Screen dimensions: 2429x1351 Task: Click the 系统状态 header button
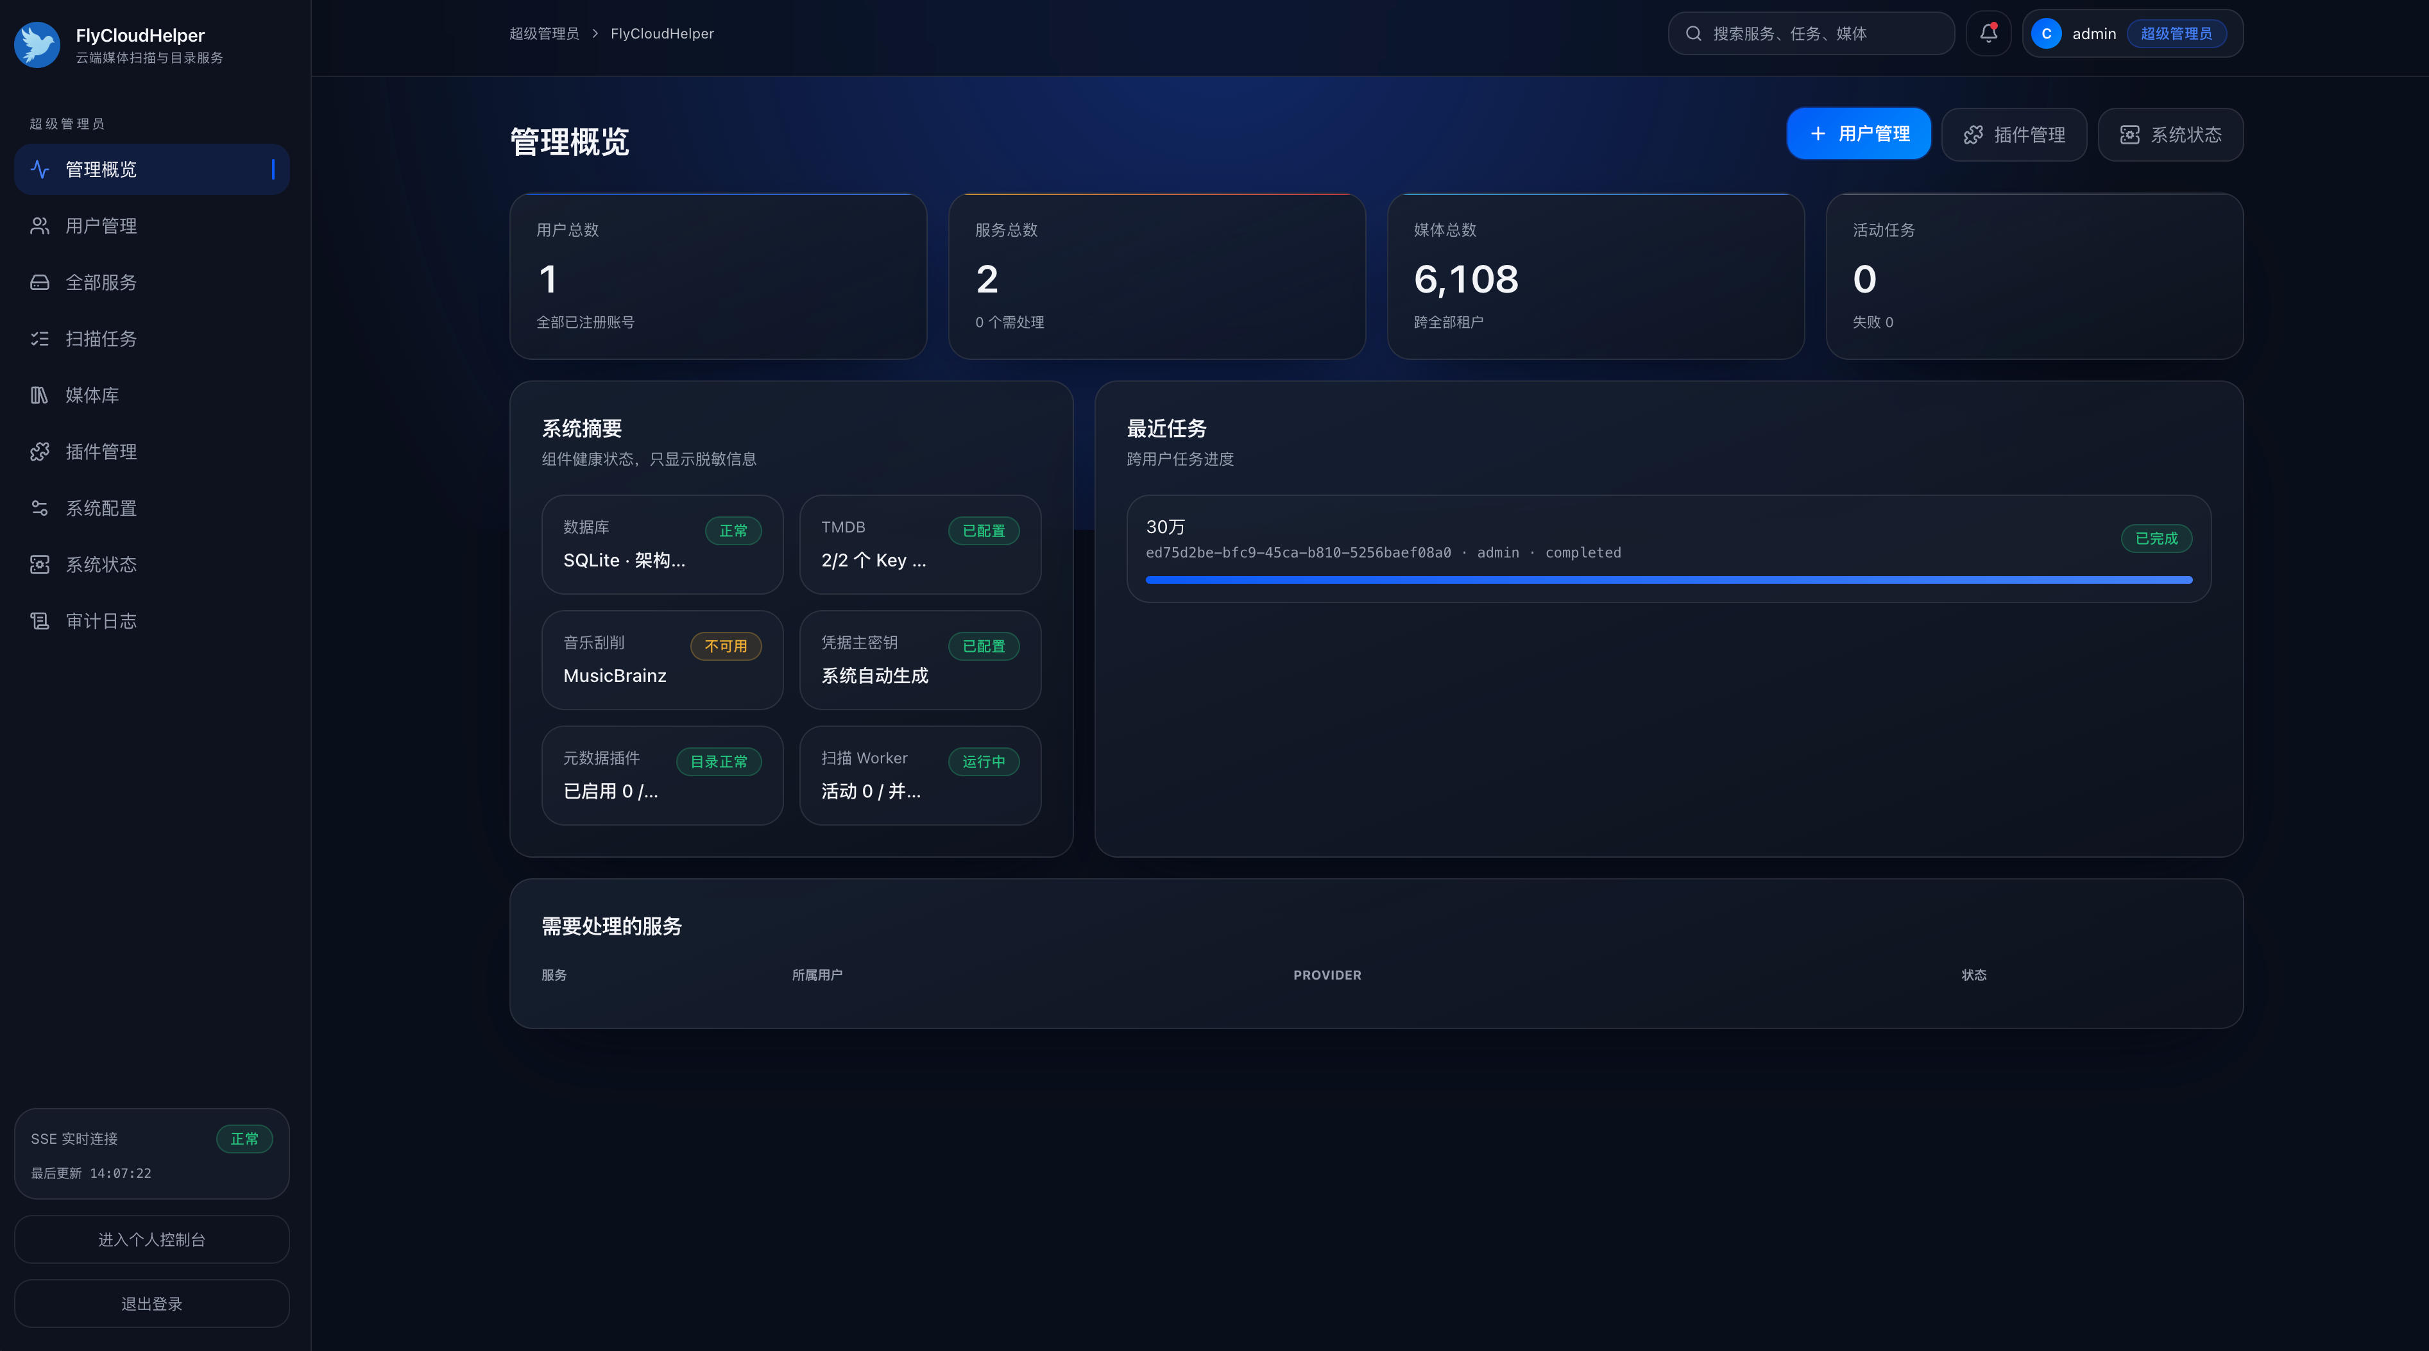[x=2170, y=135]
